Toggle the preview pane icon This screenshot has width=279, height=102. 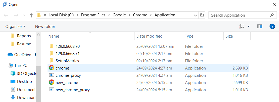point(260,26)
